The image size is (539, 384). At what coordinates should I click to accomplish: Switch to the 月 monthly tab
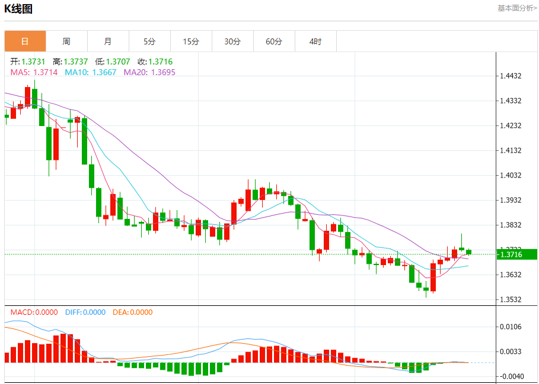click(109, 41)
